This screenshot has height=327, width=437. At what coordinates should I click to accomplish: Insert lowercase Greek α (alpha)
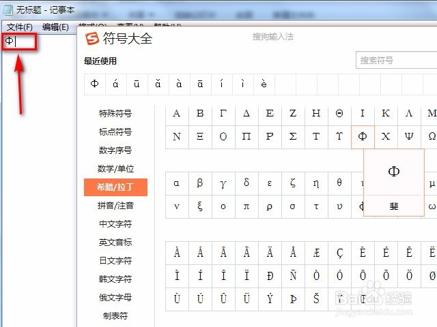pos(177,183)
